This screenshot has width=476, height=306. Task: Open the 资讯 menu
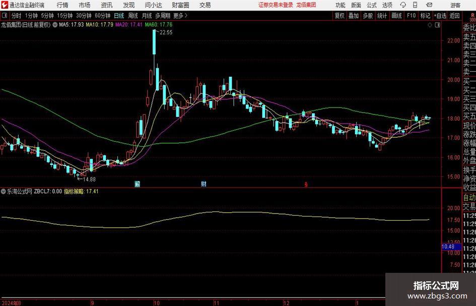click(107, 5)
